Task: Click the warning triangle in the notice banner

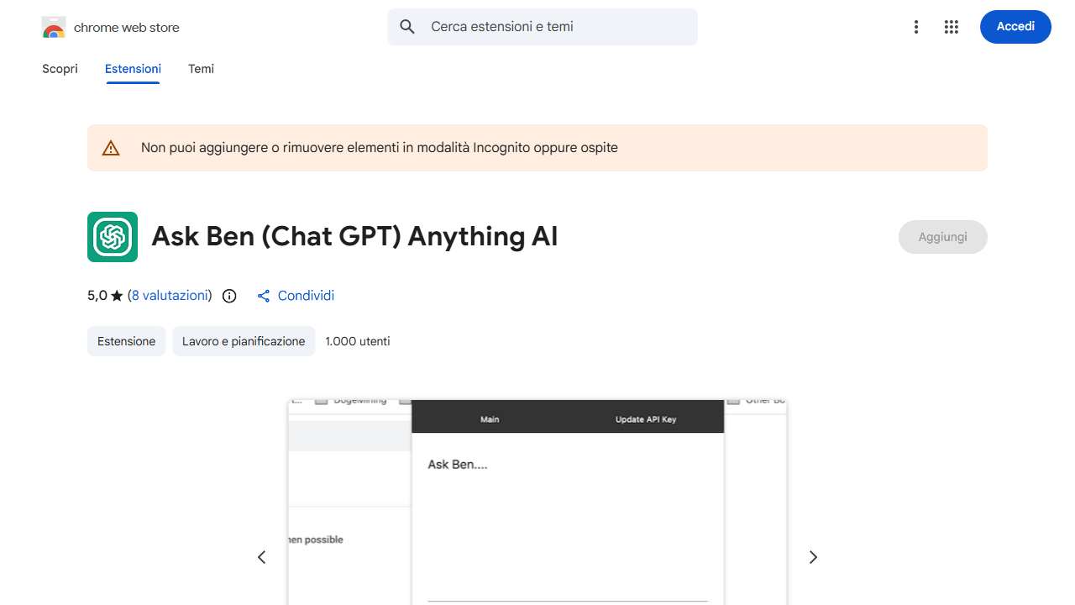Action: coord(110,147)
